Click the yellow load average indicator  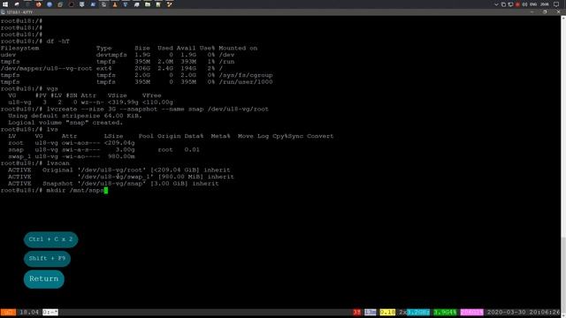click(387, 312)
